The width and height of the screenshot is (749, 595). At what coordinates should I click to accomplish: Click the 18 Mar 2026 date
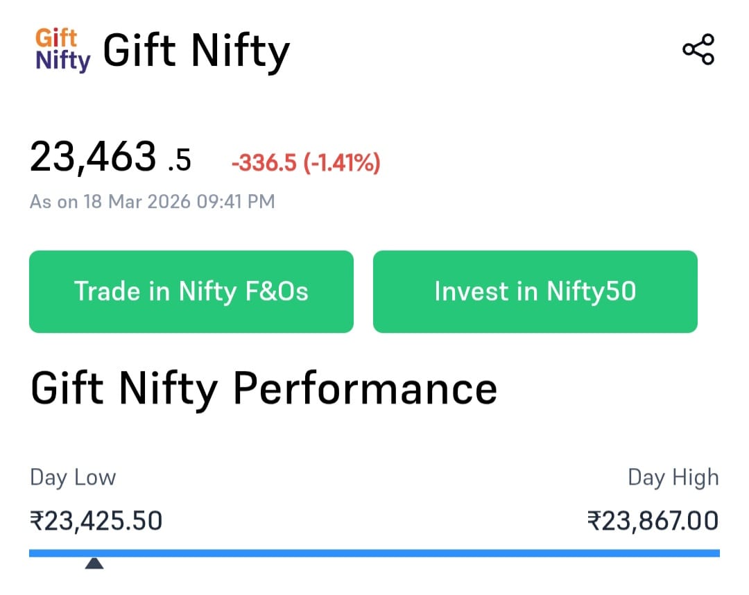coord(135,202)
